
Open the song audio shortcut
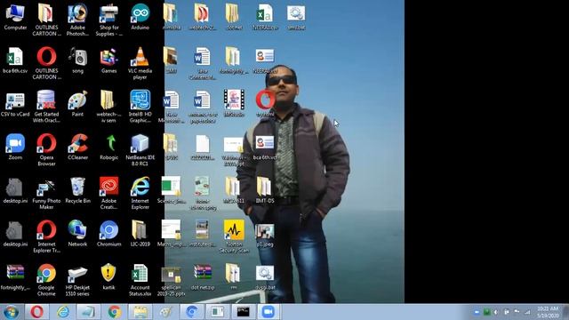pos(77,60)
